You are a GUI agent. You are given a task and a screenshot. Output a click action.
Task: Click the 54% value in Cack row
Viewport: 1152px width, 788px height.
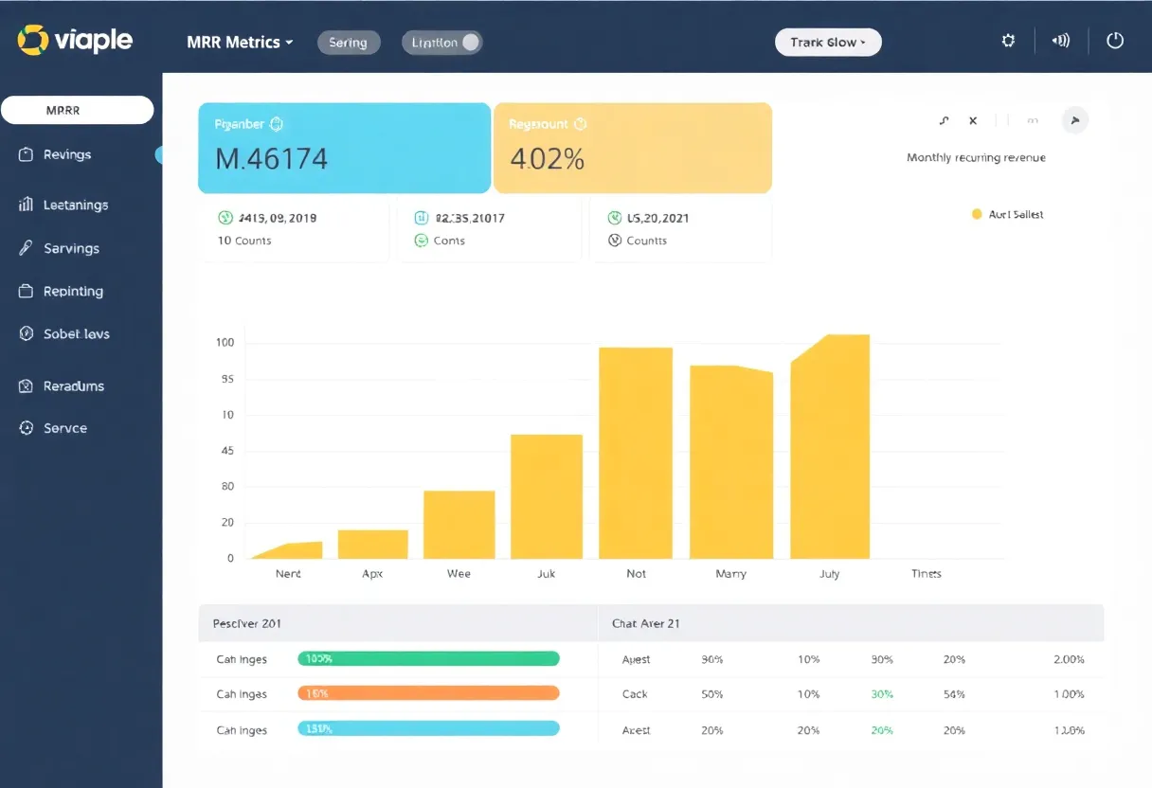coord(954,694)
